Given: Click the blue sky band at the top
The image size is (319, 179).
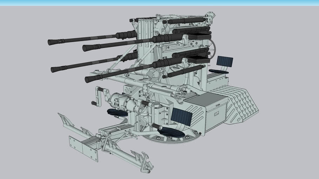Looking at the screenshot, I should pyautogui.click(x=159, y=2).
